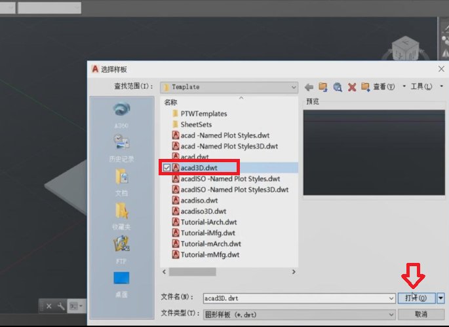Expand the file type (*.dwt) dropdown

[391, 315]
